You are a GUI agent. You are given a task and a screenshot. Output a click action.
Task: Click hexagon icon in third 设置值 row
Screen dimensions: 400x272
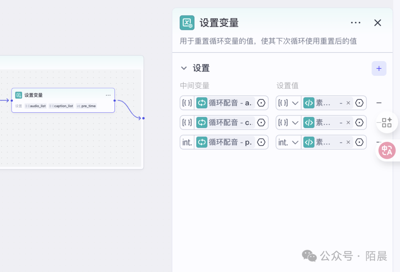tap(359, 142)
